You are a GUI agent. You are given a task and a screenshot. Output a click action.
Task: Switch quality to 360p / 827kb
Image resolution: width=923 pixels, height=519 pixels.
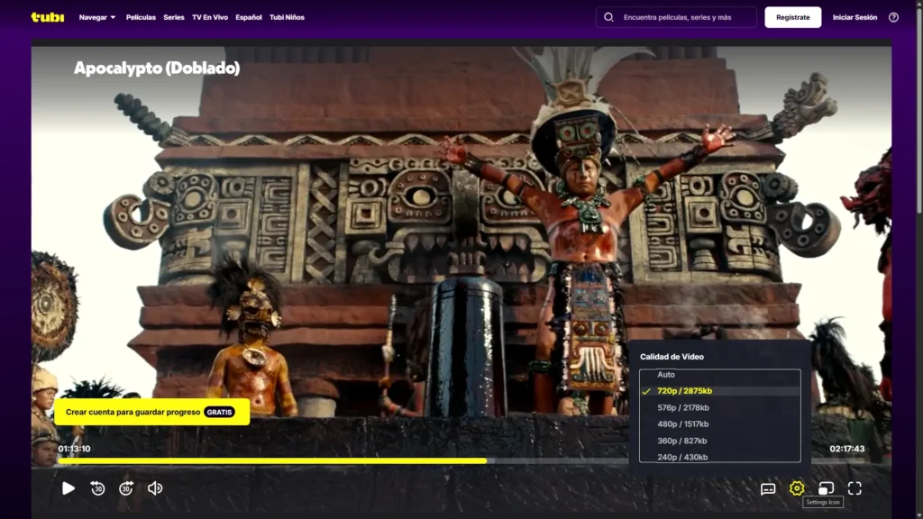coord(682,441)
